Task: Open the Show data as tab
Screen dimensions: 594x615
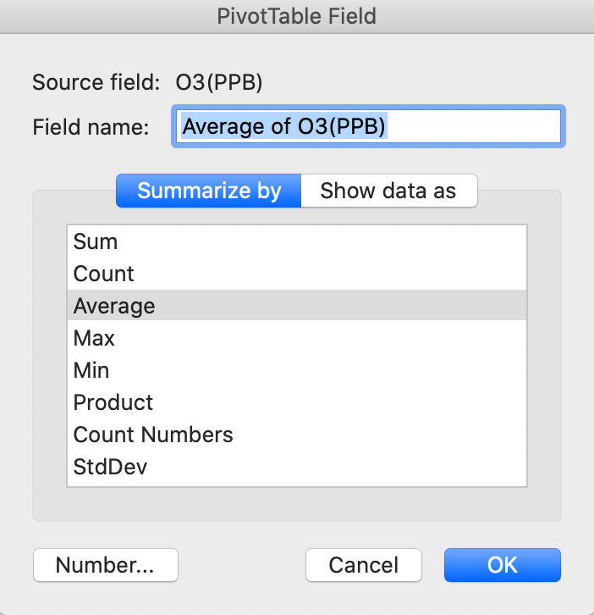Action: (x=388, y=191)
